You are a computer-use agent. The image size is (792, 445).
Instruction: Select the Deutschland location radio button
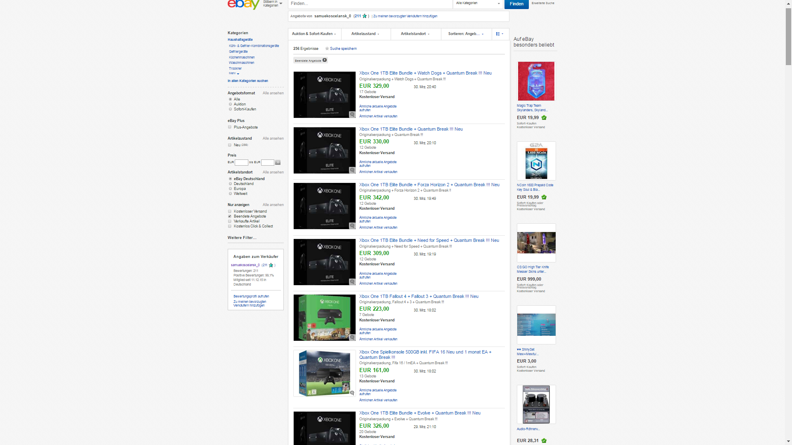pos(230,184)
